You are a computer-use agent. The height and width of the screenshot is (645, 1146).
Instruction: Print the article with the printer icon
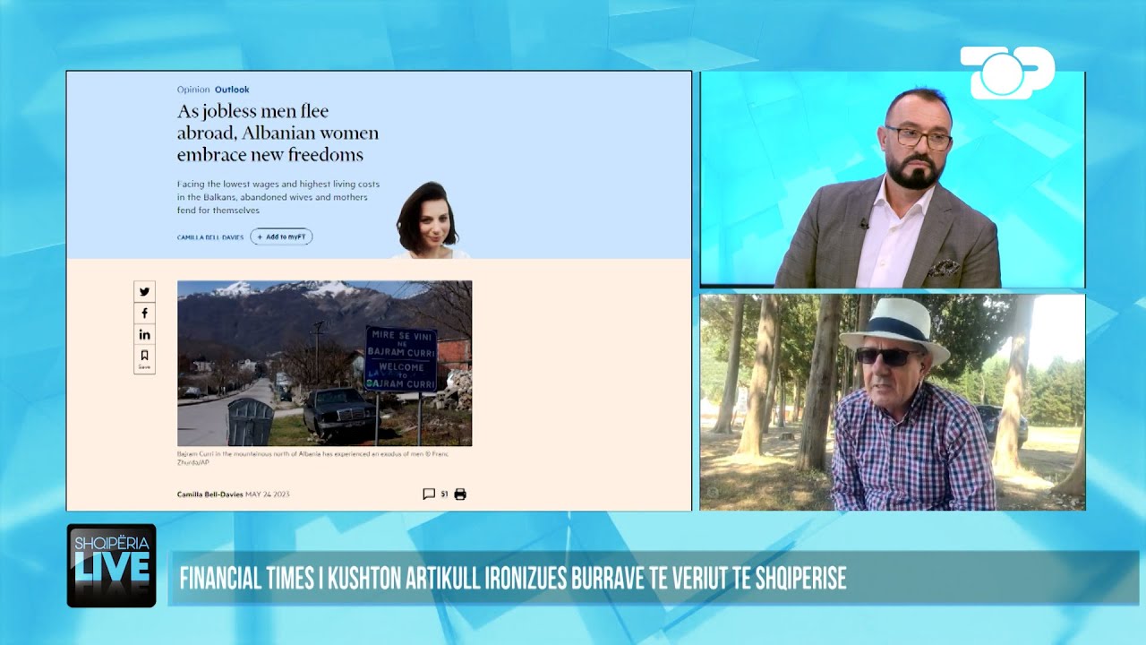[x=460, y=494]
